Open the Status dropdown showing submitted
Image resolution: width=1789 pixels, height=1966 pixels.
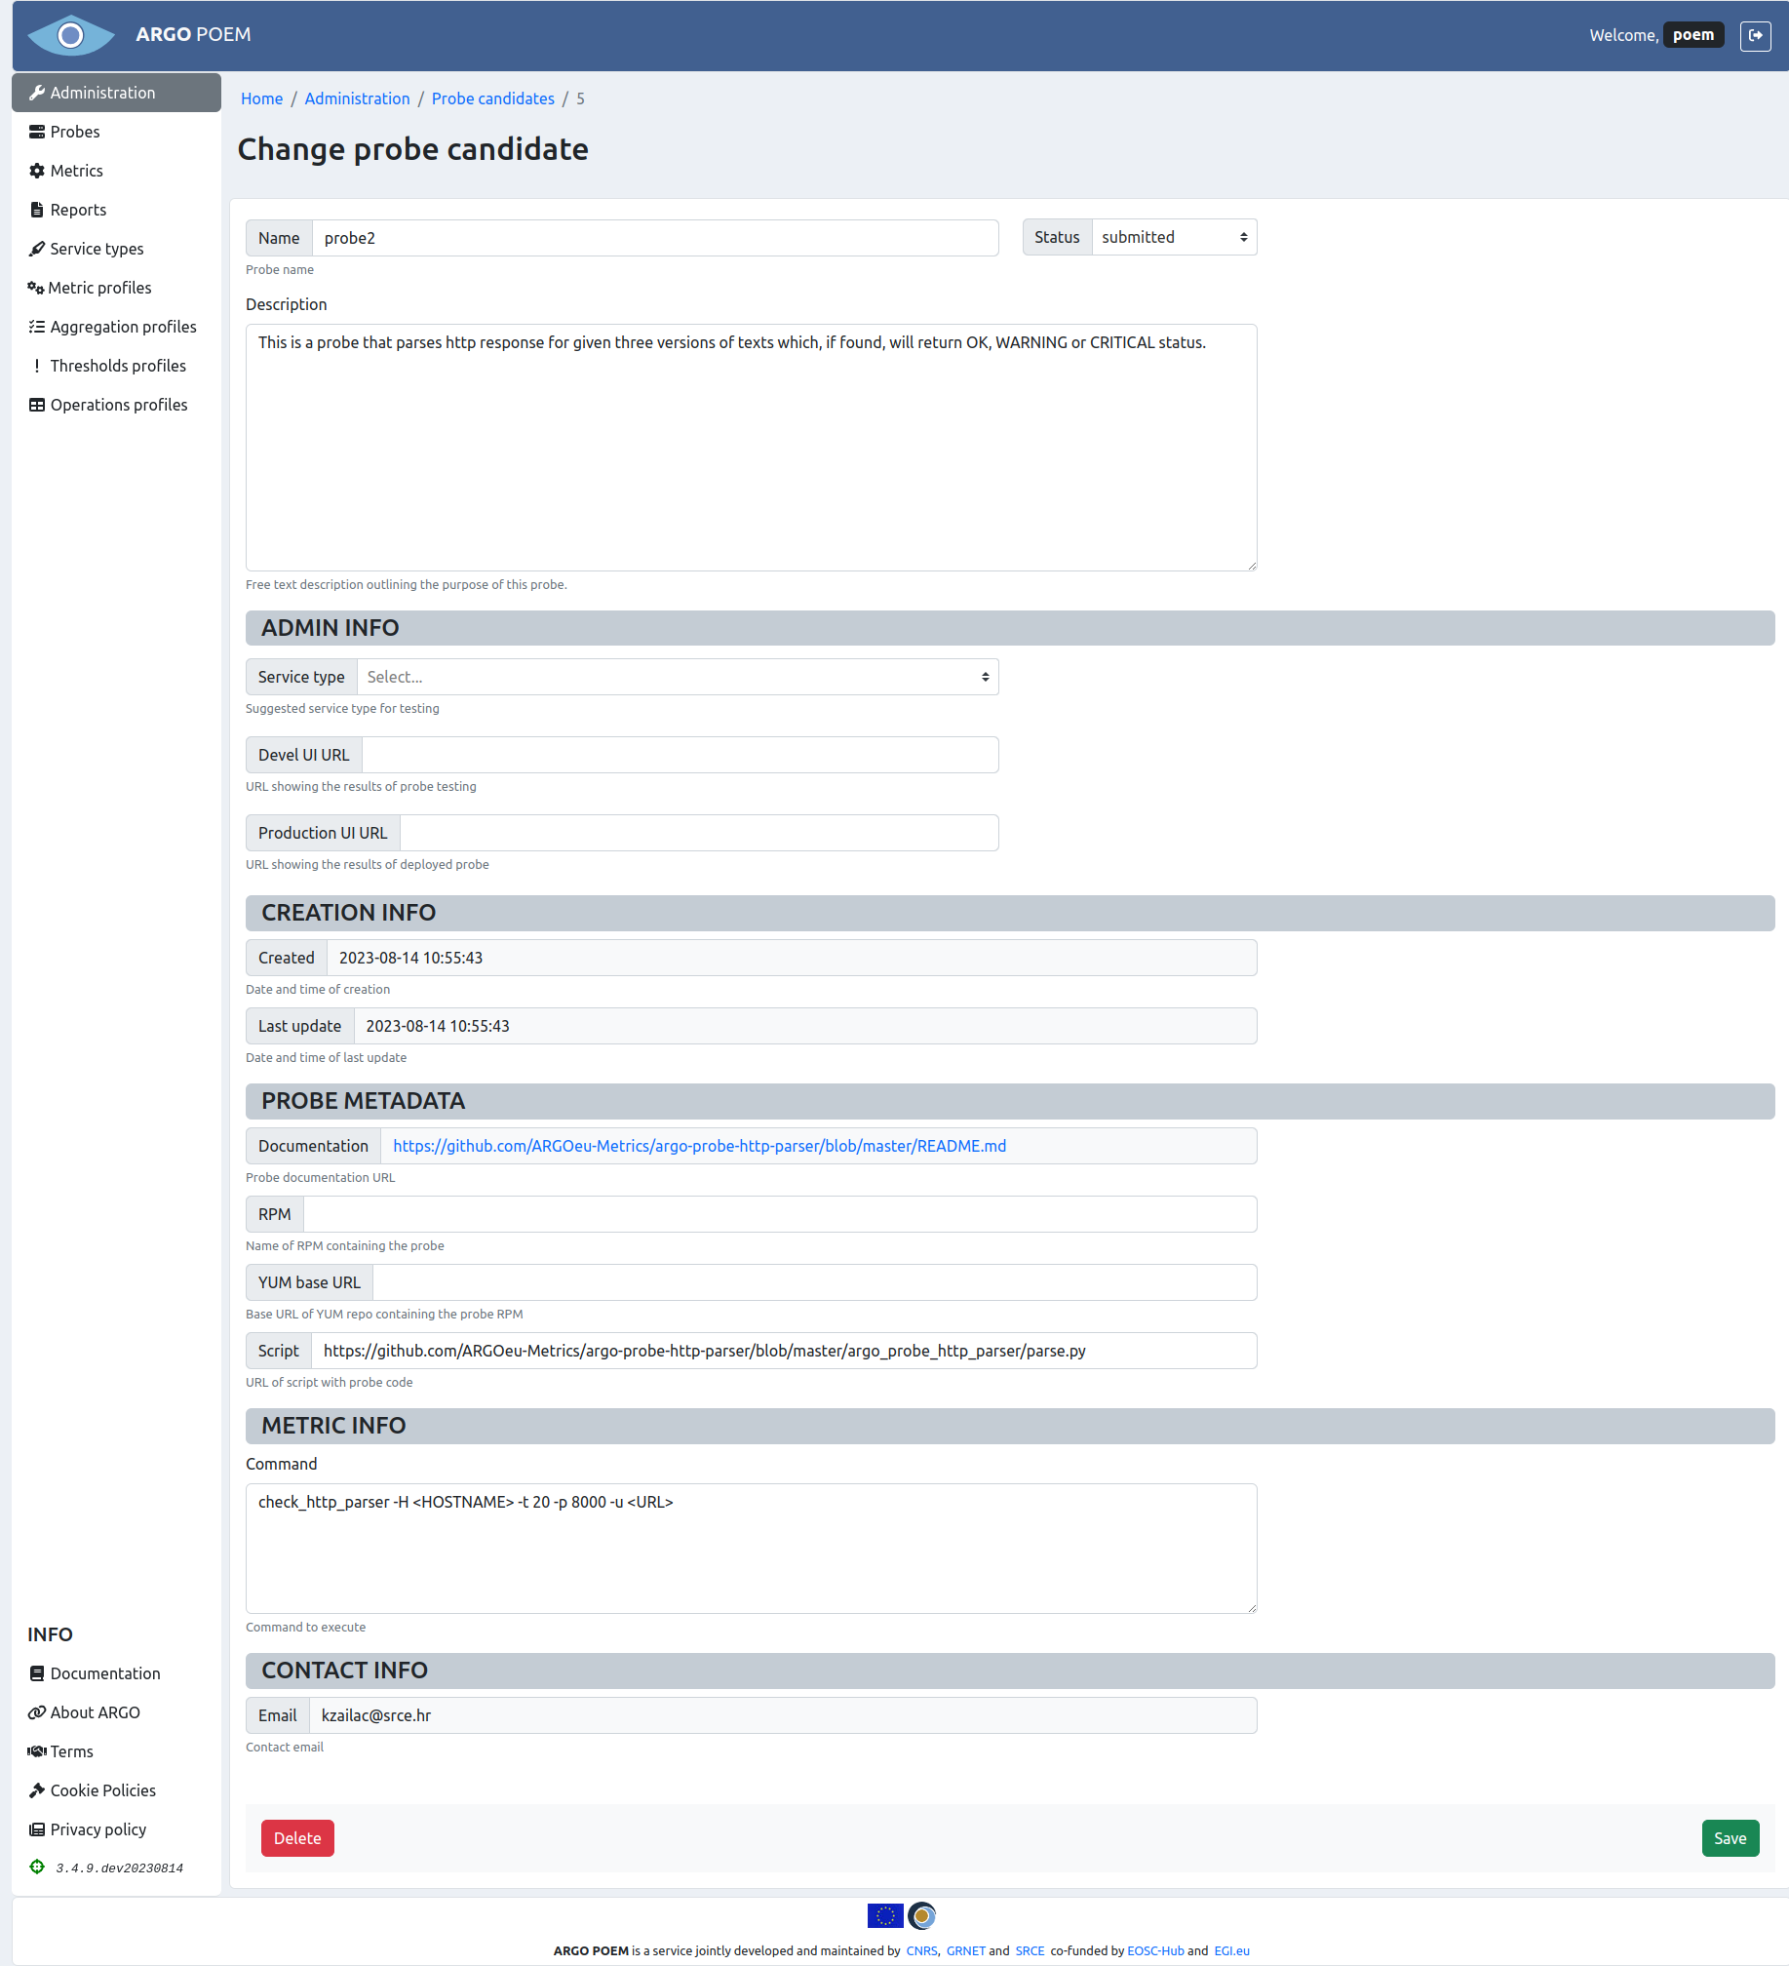pyautogui.click(x=1173, y=237)
